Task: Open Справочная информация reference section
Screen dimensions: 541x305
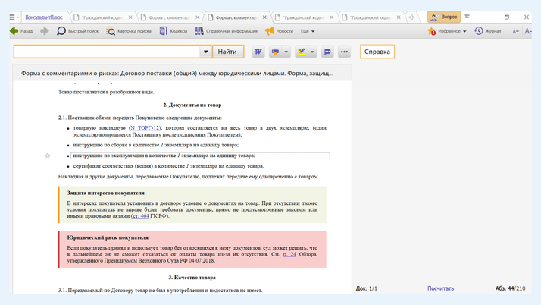Action: pos(226,31)
